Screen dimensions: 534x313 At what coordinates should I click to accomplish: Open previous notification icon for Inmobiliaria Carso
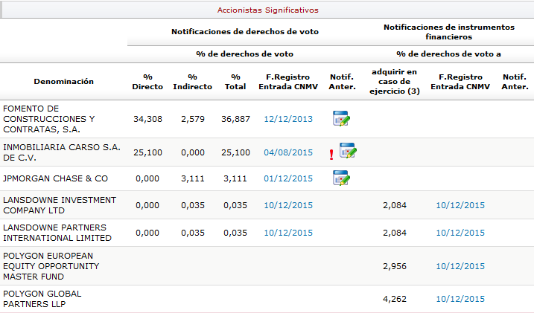click(348, 151)
